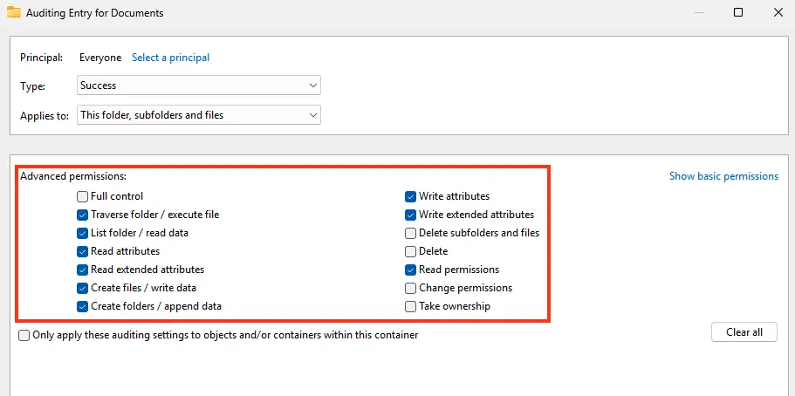This screenshot has width=795, height=396.
Task: Enable the Full control checkbox
Action: pyautogui.click(x=83, y=196)
